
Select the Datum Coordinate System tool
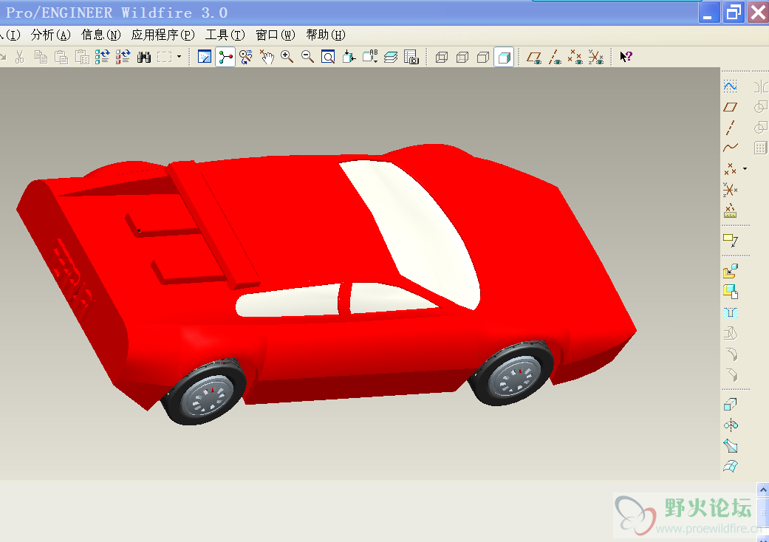731,190
